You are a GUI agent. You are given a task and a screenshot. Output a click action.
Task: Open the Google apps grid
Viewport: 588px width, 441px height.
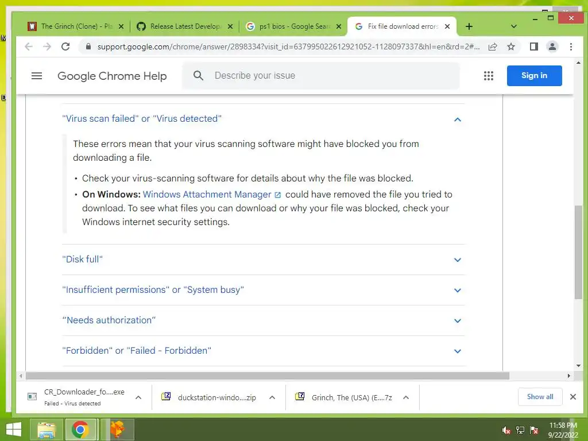click(488, 76)
